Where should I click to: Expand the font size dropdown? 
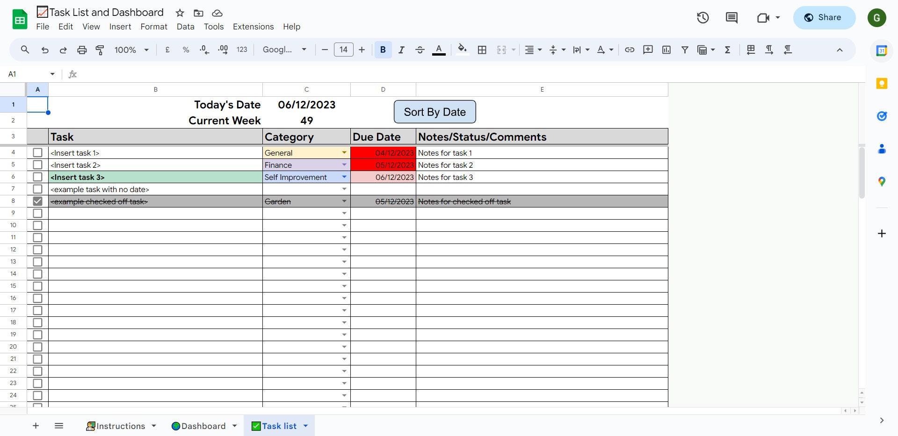click(x=344, y=50)
